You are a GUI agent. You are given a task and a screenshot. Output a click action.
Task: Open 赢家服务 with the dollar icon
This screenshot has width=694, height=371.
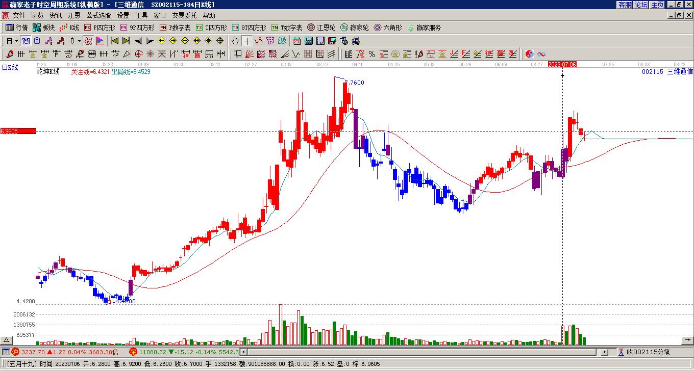tap(424, 28)
